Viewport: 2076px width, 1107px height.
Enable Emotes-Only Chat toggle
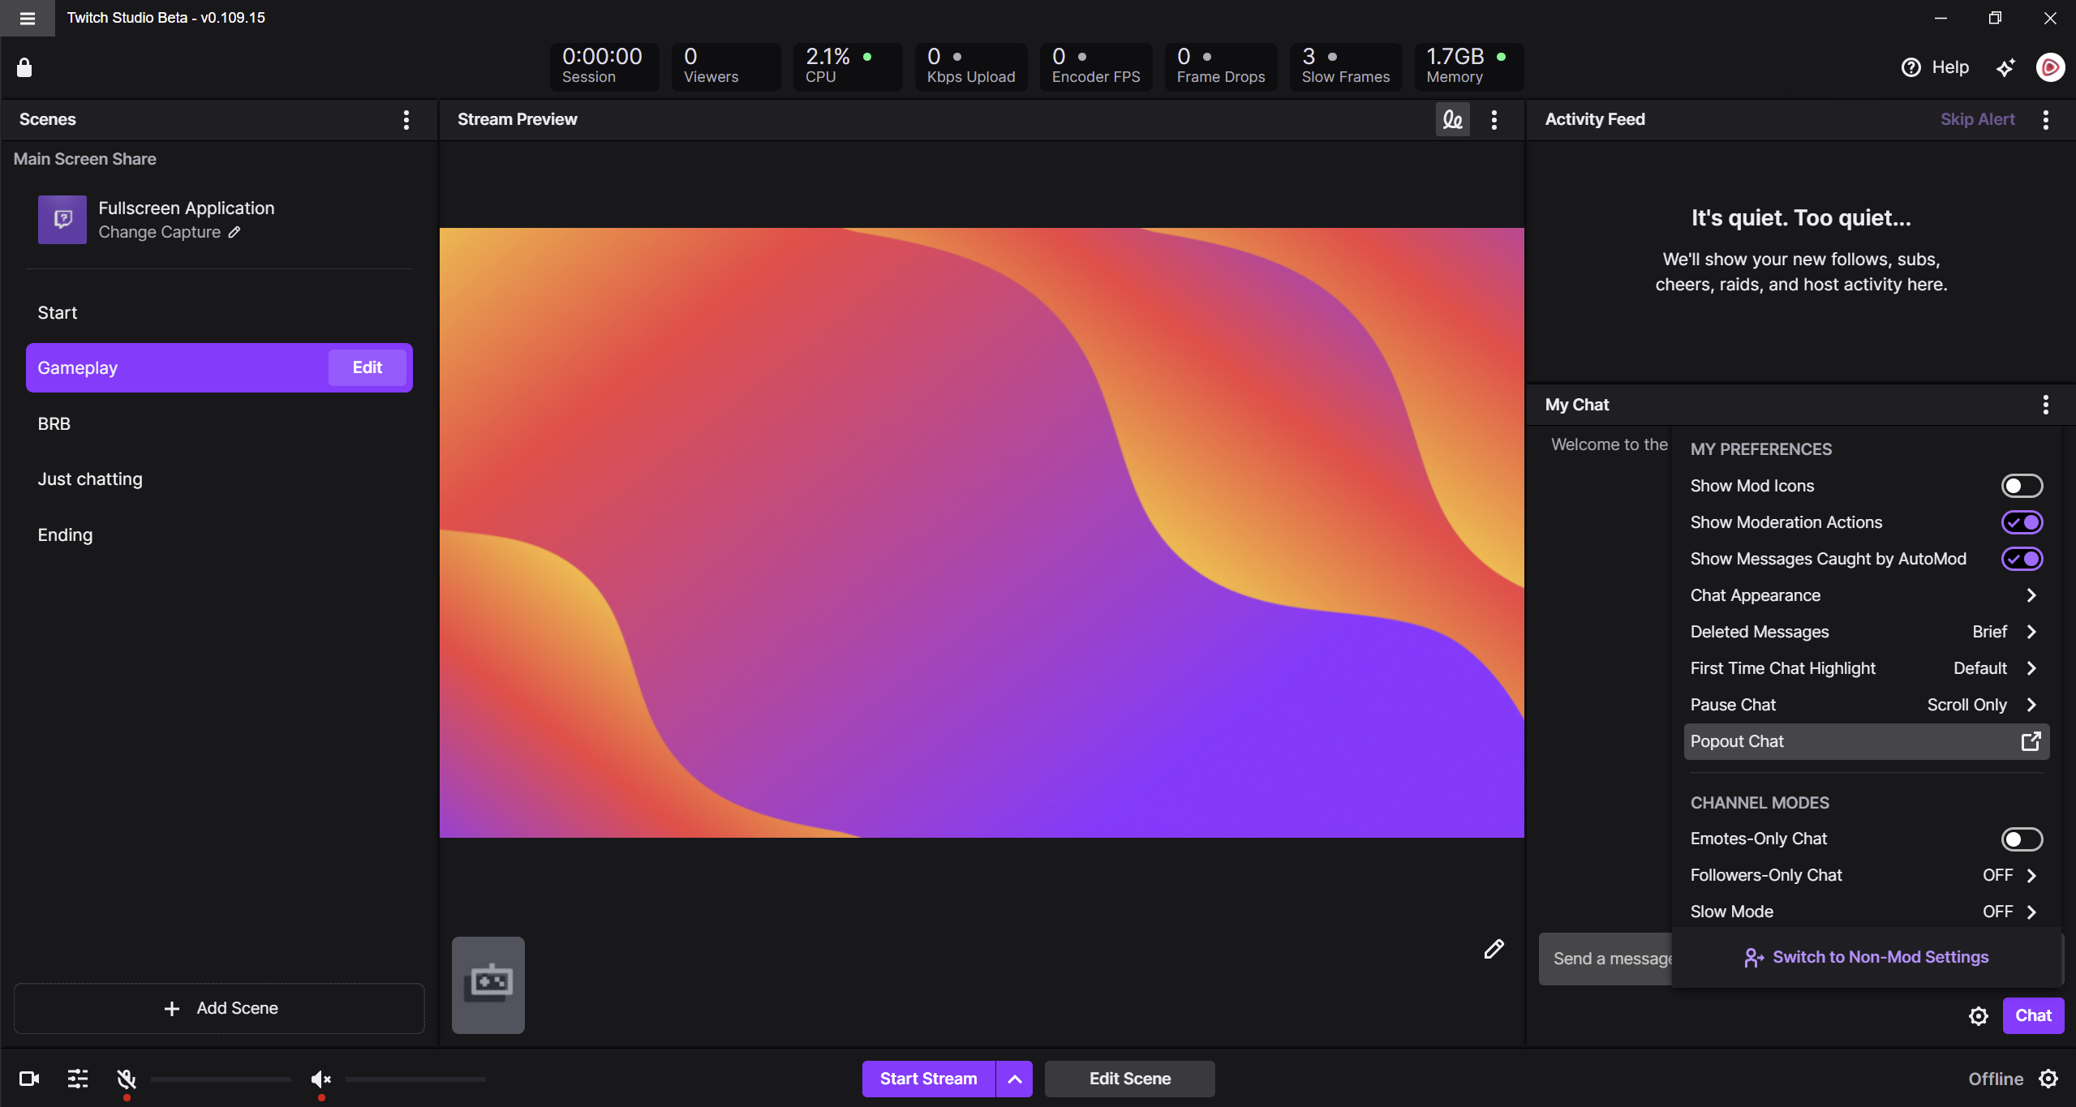tap(2021, 839)
